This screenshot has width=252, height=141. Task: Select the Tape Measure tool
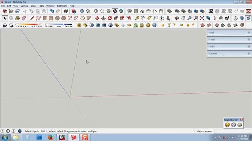[137, 18]
